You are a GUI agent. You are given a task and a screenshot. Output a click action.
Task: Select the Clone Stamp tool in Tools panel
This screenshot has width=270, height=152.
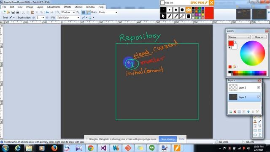(255, 122)
